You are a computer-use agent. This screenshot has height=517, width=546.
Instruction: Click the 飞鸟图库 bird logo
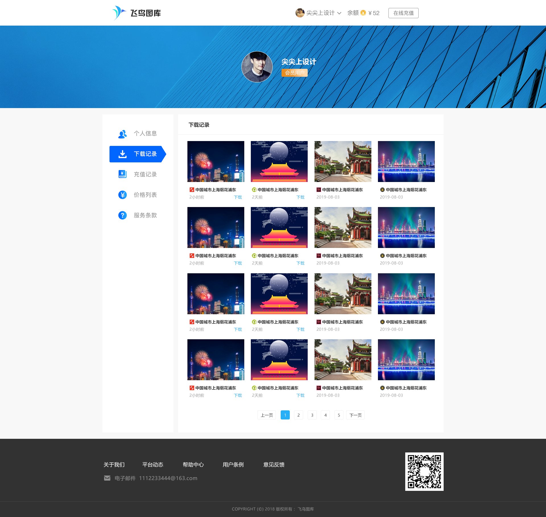[119, 13]
